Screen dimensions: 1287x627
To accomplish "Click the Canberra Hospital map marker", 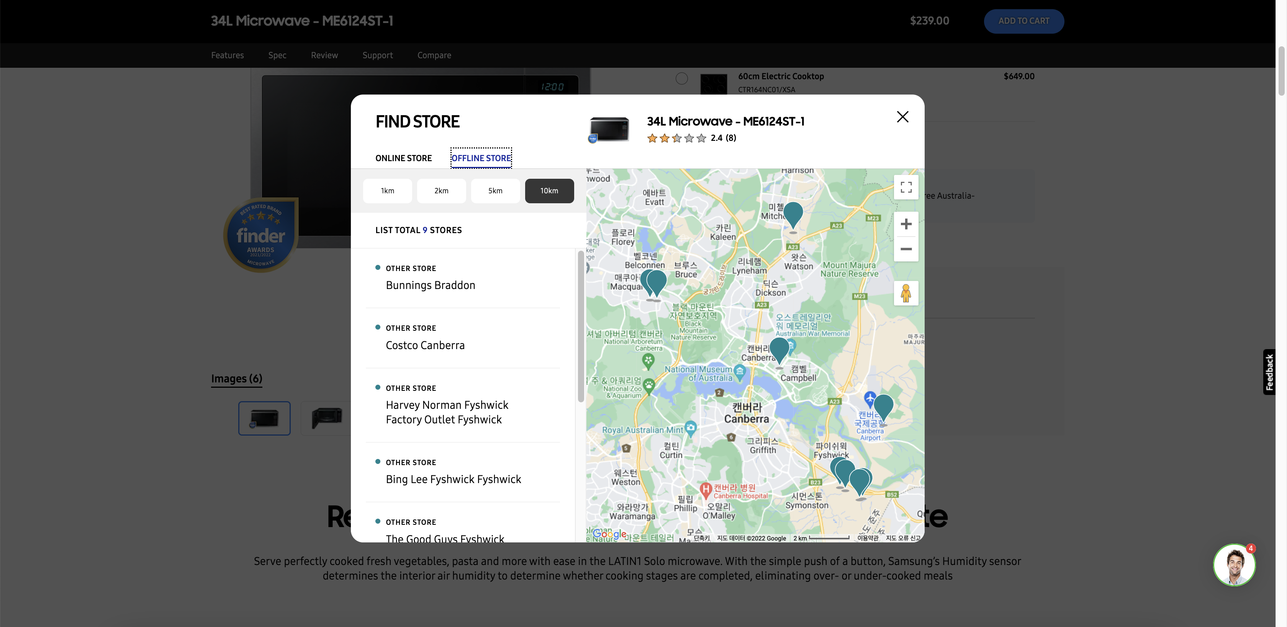I will (706, 490).
